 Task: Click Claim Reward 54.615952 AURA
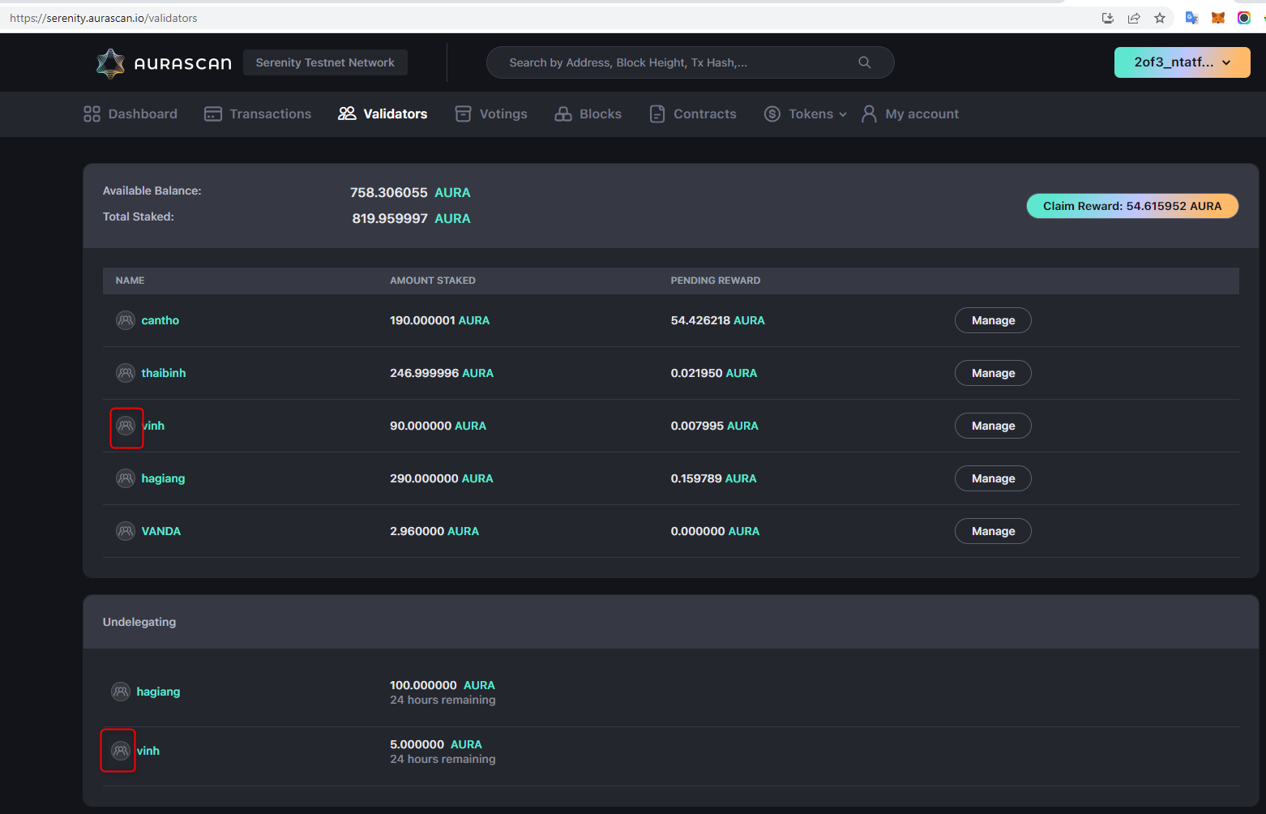[x=1131, y=205]
